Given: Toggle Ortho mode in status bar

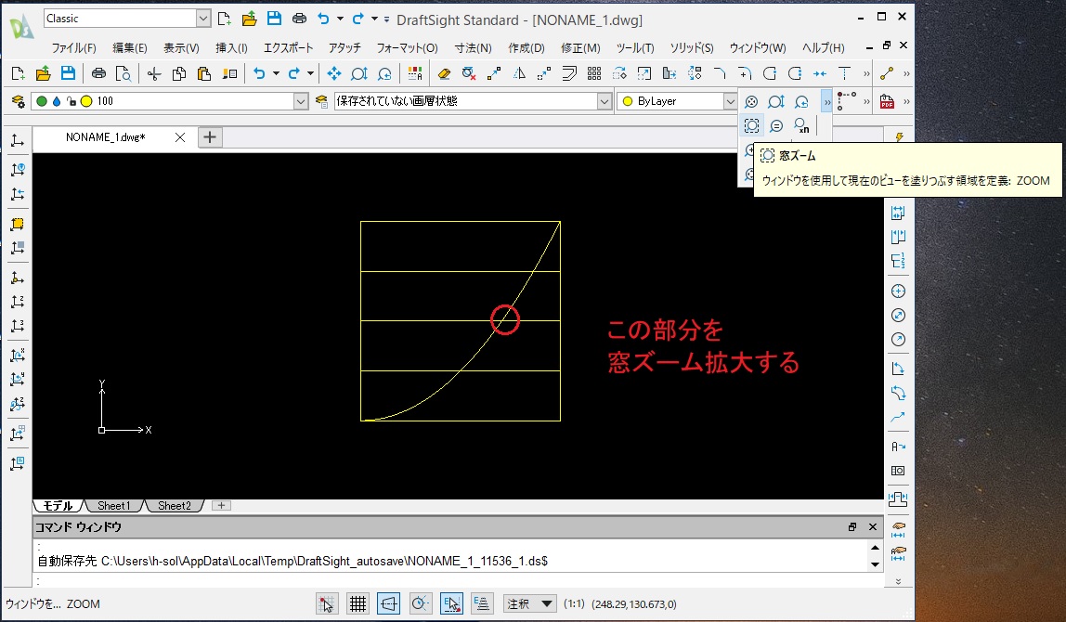Looking at the screenshot, I should [389, 603].
